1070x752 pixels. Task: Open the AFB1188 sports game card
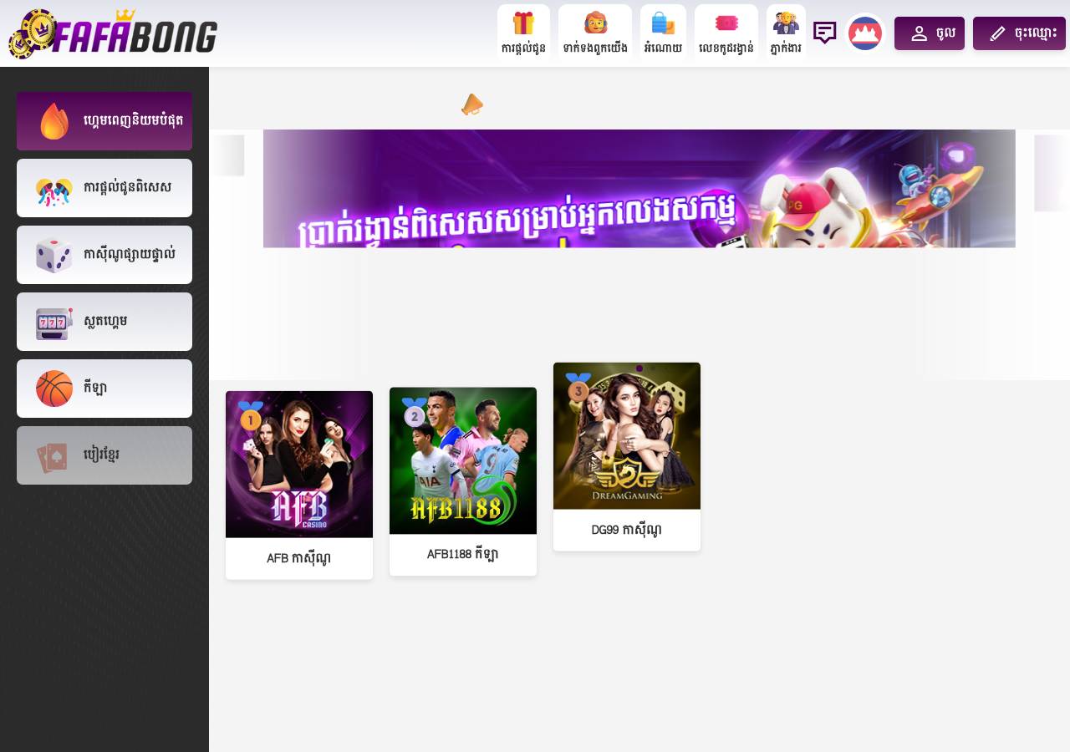tap(463, 481)
